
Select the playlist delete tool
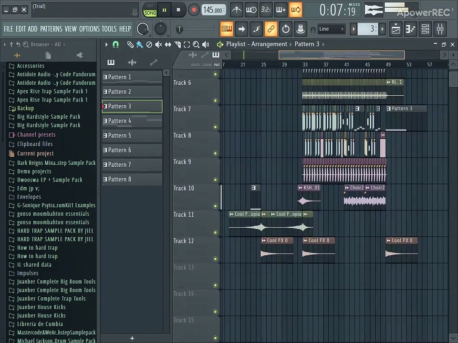(149, 45)
